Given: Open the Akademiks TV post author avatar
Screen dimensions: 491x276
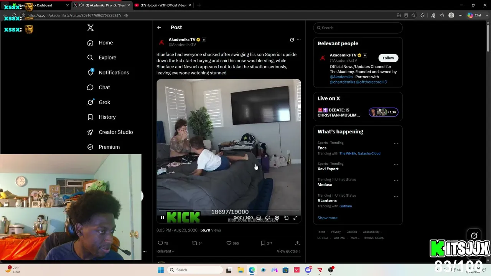Looking at the screenshot, I should point(161,42).
